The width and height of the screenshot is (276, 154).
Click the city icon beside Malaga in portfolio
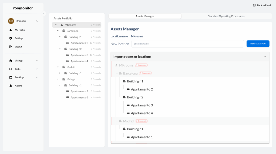pyautogui.click(x=64, y=79)
